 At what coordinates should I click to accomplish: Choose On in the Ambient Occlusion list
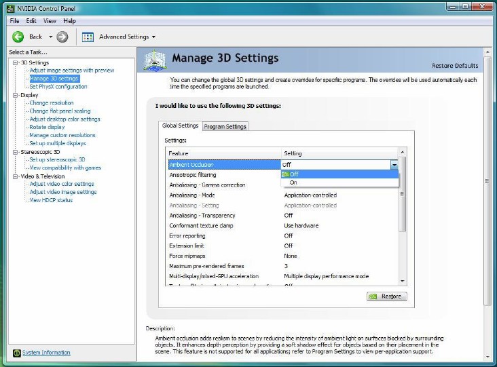pos(339,182)
